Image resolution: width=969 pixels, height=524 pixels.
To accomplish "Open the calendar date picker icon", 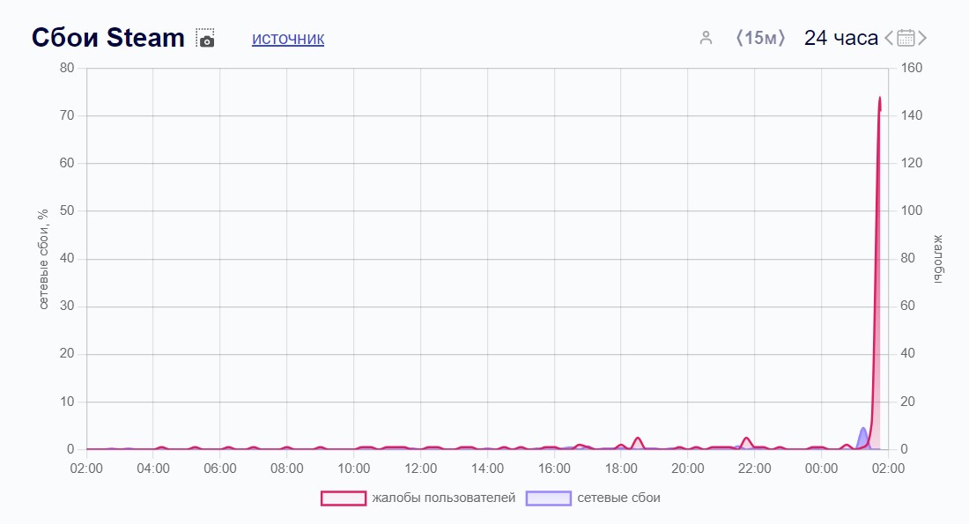I will point(906,39).
